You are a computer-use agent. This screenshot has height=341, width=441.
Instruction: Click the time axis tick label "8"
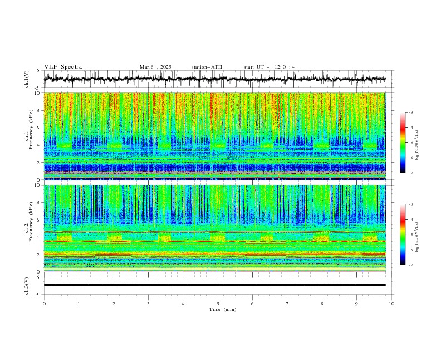point(322,304)
